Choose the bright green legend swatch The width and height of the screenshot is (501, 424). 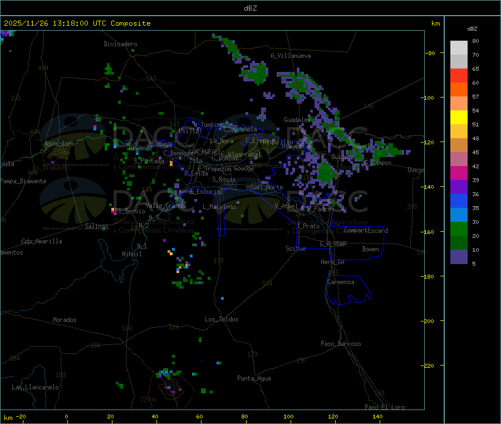tap(459, 228)
